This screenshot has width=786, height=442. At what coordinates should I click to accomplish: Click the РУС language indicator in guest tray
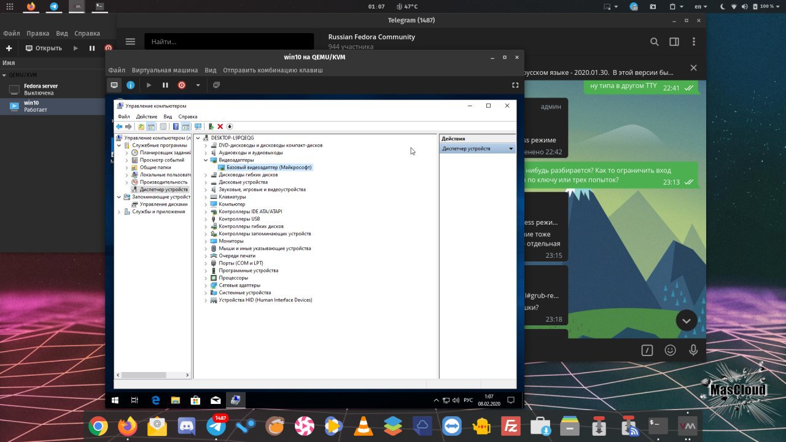point(468,400)
